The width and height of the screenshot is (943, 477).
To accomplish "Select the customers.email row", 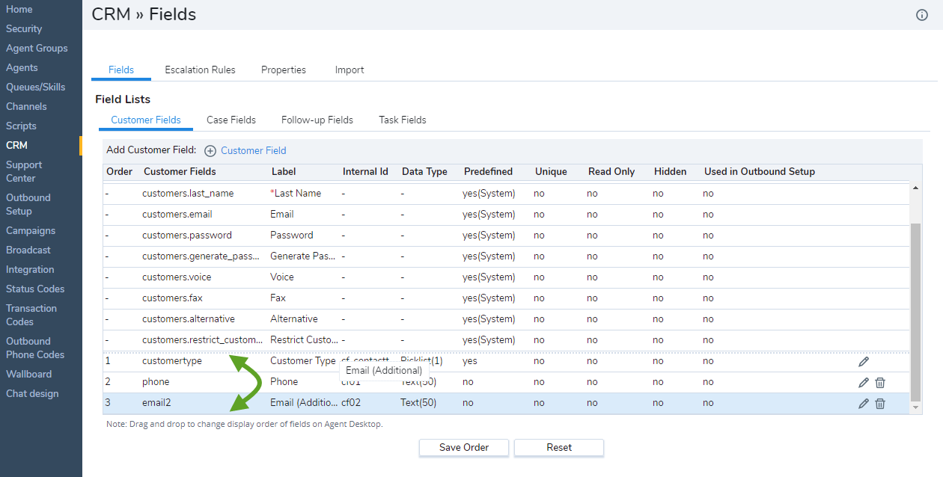I will [507, 215].
